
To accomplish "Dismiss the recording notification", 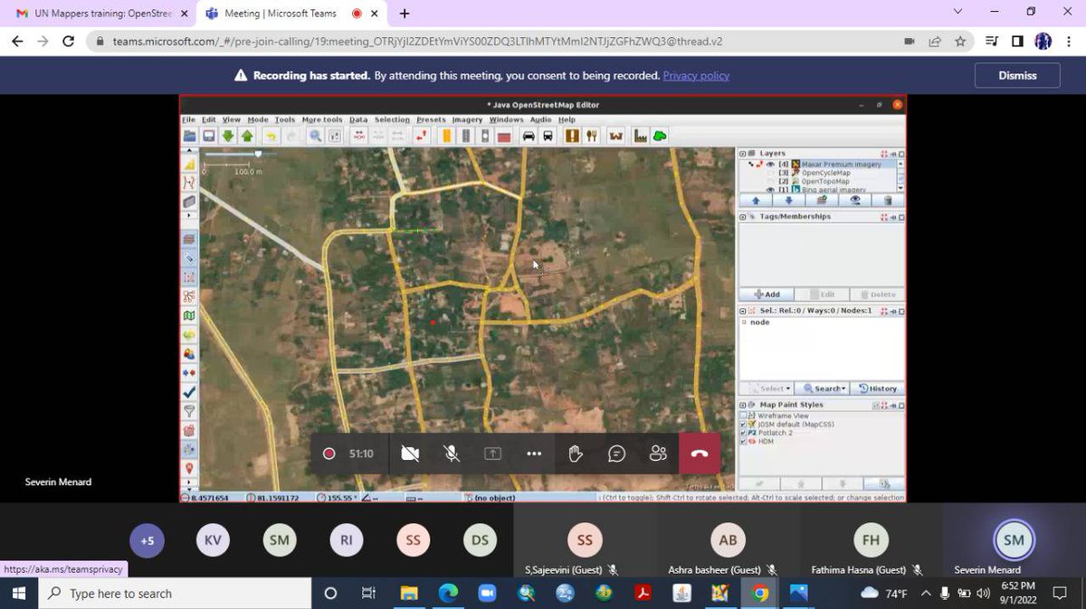I will pos(1017,76).
